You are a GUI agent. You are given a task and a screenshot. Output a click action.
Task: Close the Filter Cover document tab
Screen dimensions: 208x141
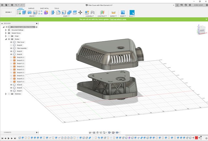[x=174, y=5]
